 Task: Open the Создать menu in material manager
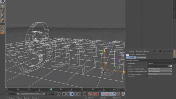pos(12,98)
